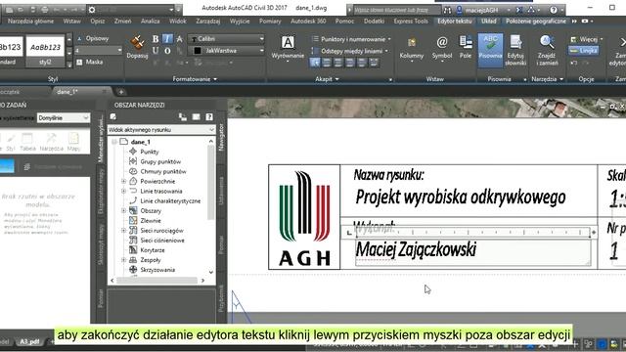Toggle the Linijka ruler button
Image resolution: width=626 pixels, height=352 pixels.
[x=584, y=51]
